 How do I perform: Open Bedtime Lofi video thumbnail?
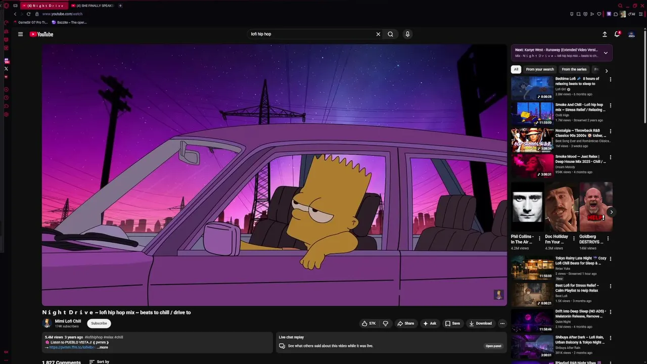[532, 88]
